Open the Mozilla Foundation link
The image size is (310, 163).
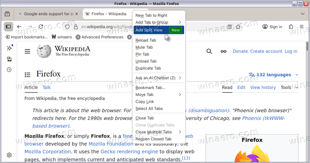pyautogui.click(x=111, y=144)
